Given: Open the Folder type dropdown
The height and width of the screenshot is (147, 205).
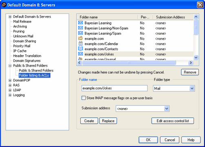Looking at the screenshot, I should pos(192,89).
